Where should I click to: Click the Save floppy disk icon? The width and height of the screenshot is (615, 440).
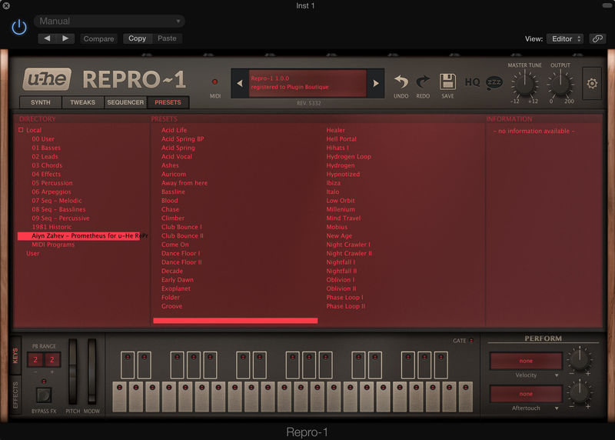coord(447,82)
